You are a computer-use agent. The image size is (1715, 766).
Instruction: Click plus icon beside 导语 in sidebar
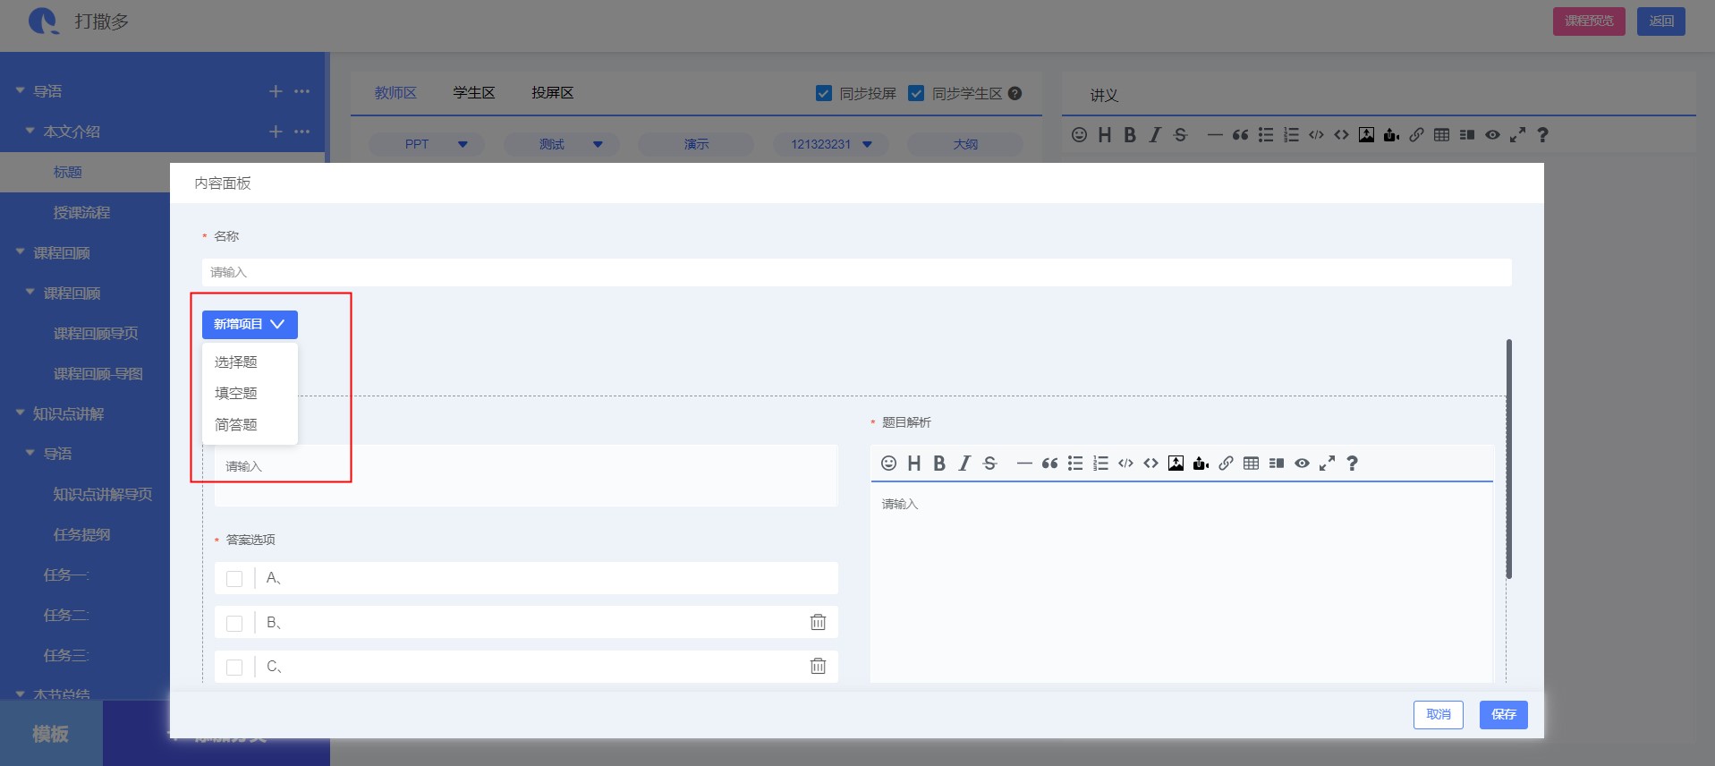point(276,91)
